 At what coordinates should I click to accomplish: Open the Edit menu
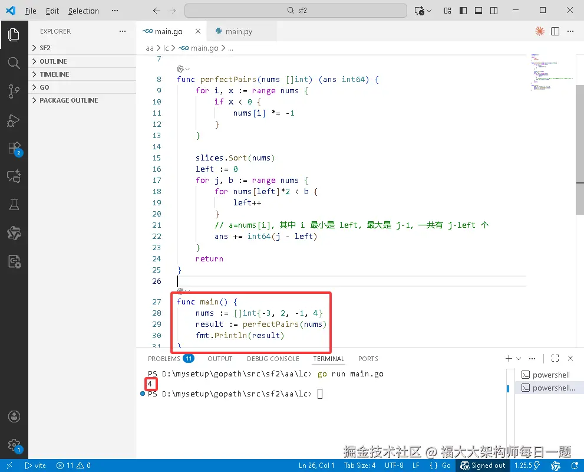52,11
